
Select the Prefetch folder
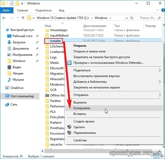(x=56, y=123)
